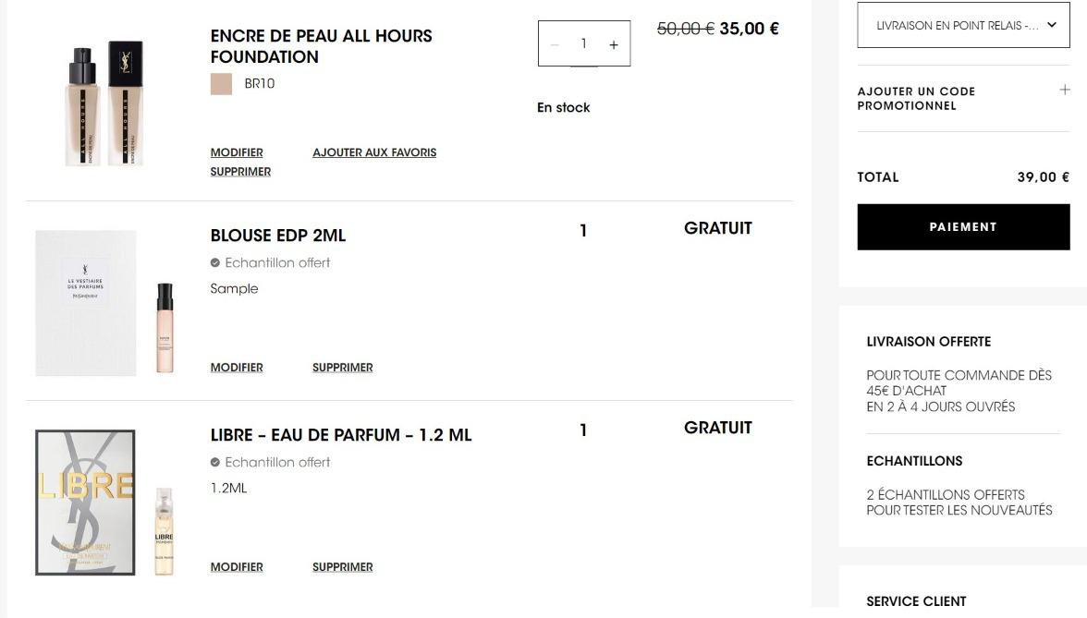Open the Le Vestiaire des Parfums sample card image
The height and width of the screenshot is (618, 1087).
86,303
